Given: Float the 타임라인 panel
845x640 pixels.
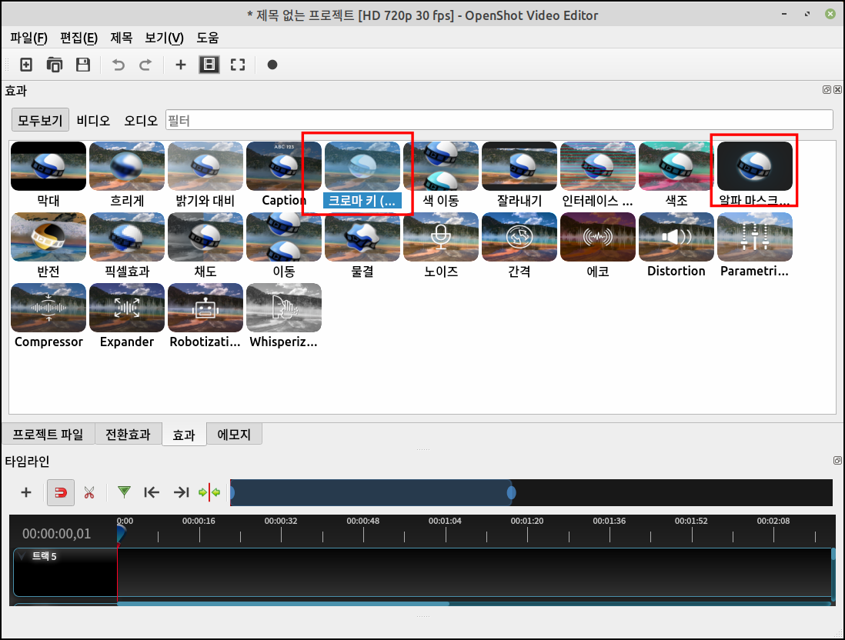Looking at the screenshot, I should click(837, 460).
